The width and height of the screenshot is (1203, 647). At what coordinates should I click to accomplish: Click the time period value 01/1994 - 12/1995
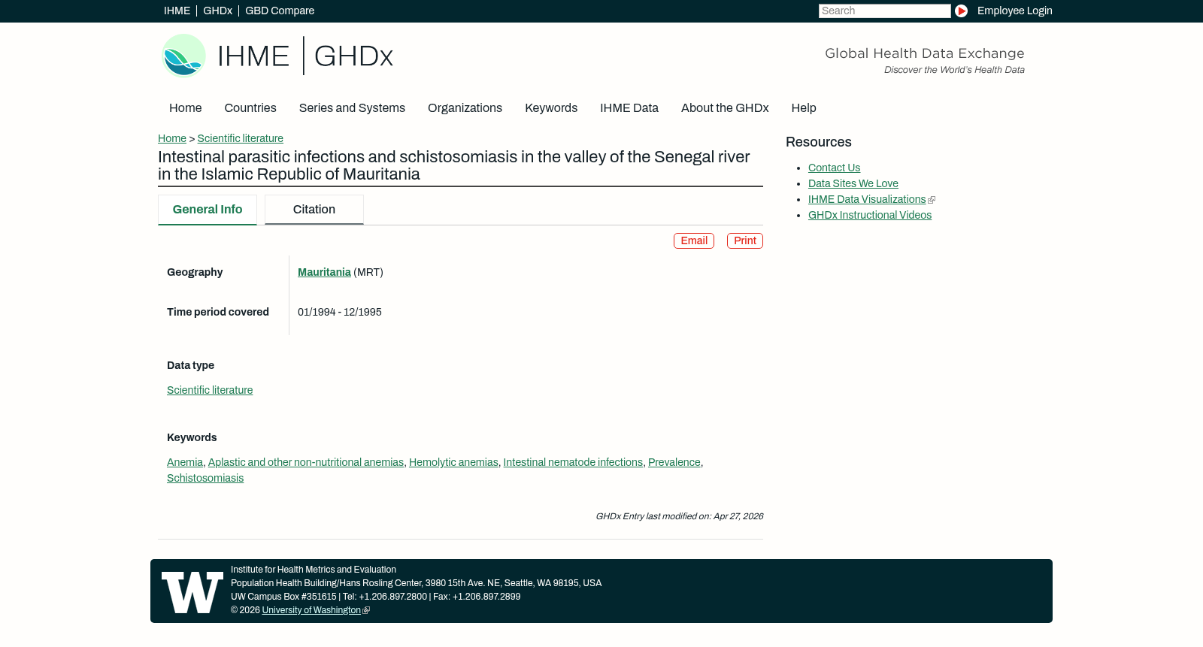tap(340, 312)
